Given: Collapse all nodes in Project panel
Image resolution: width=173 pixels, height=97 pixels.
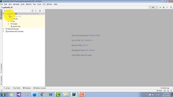Looking at the screenshot, I should click(x=36, y=11).
